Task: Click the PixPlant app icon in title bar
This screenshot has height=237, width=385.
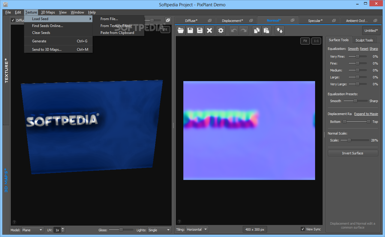Action: (5, 5)
